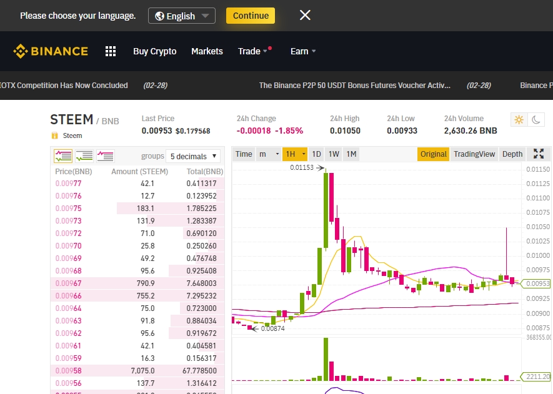Click the 67.778500 total cell
Viewport: 553px width, 394px height.
click(x=199, y=371)
